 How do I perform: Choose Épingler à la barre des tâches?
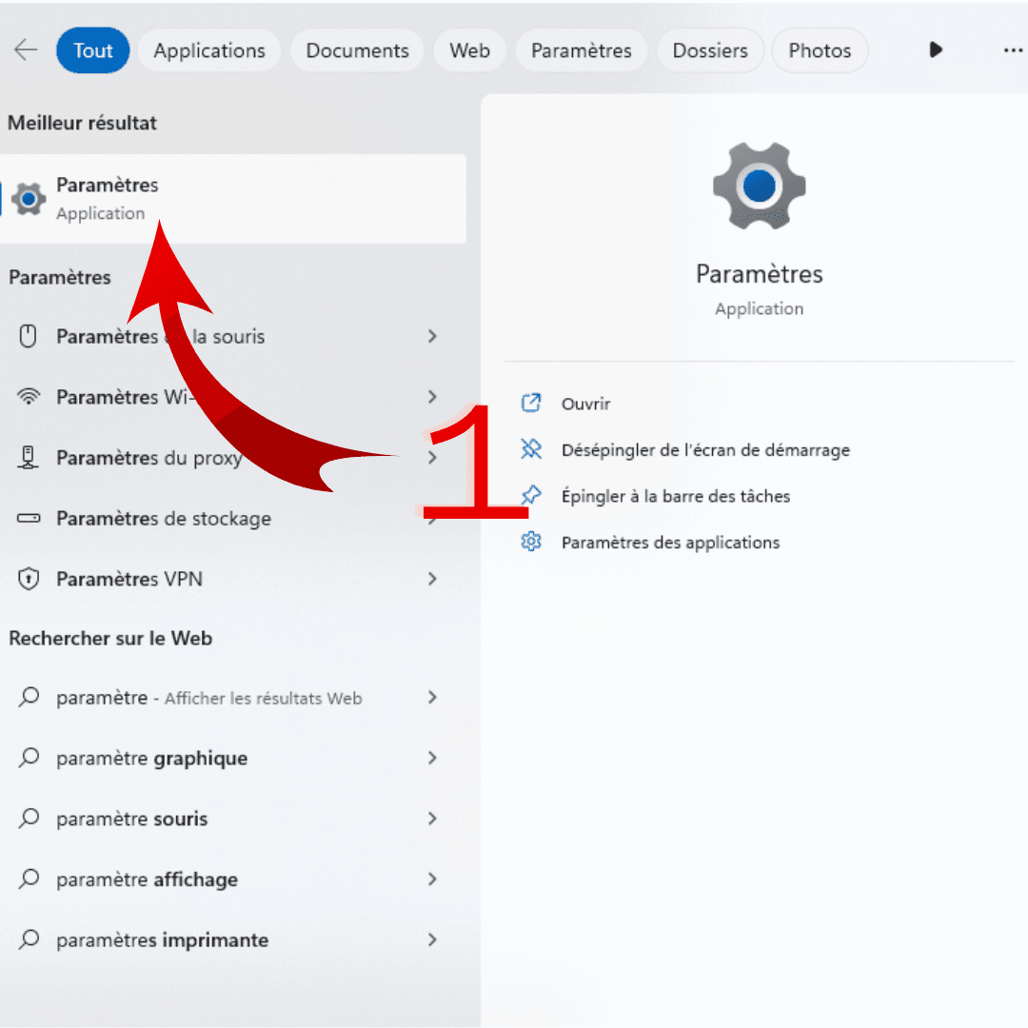coord(675,496)
